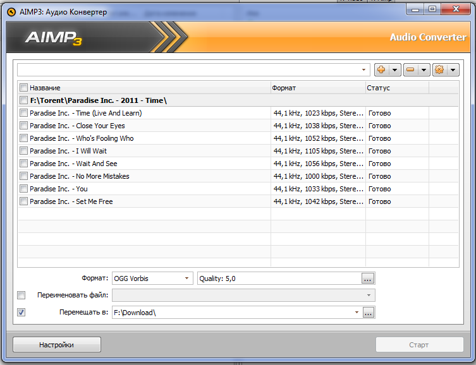Click the orange gear options icon
This screenshot has width=476, height=365.
point(439,69)
